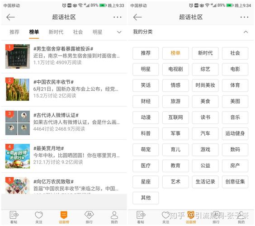Screen dimensions: 255x226
Task: Choose the 情感 category button
Action: coord(175,85)
